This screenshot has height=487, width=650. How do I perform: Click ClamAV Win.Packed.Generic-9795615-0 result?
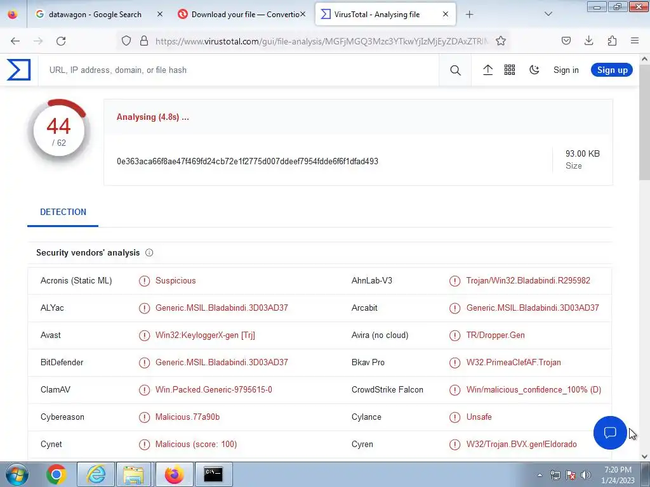(x=214, y=390)
